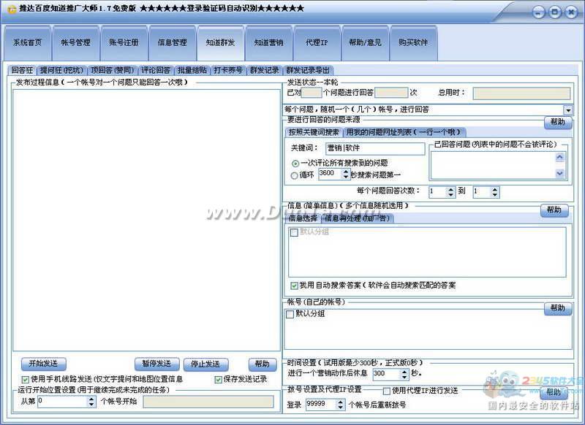
Task: Open 帮助 for the 信息 section
Action: click(554, 210)
